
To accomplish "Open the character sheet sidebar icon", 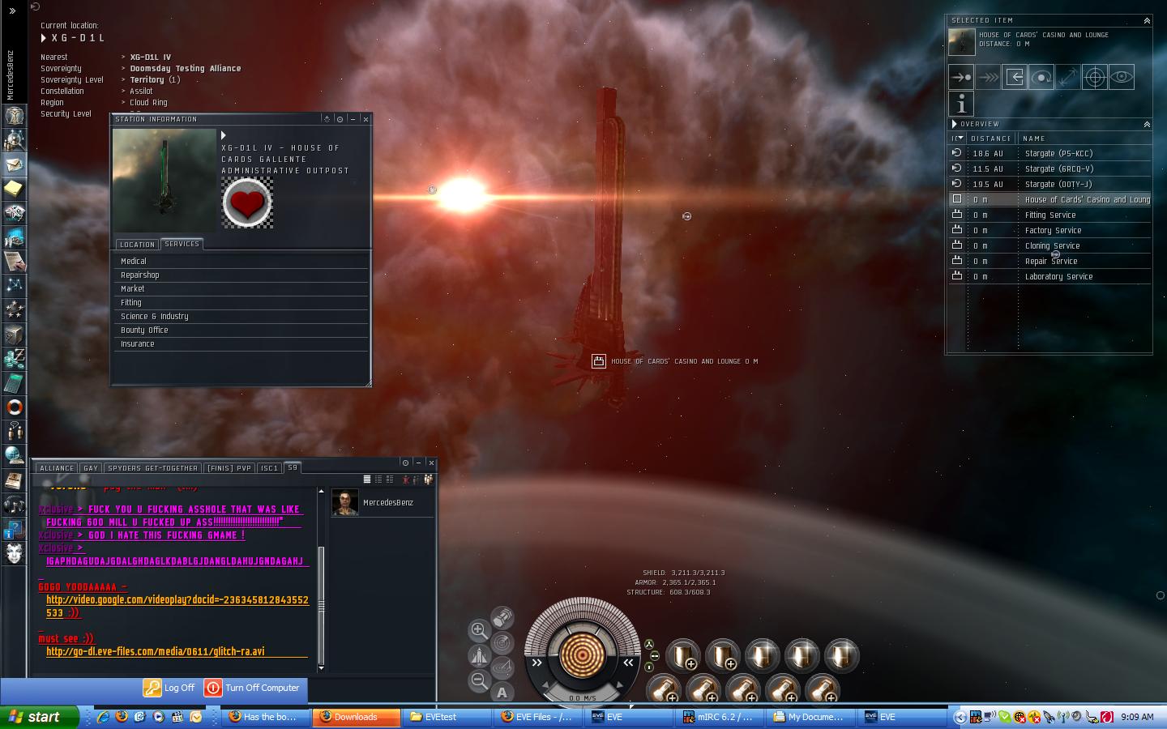I will pos(14,116).
